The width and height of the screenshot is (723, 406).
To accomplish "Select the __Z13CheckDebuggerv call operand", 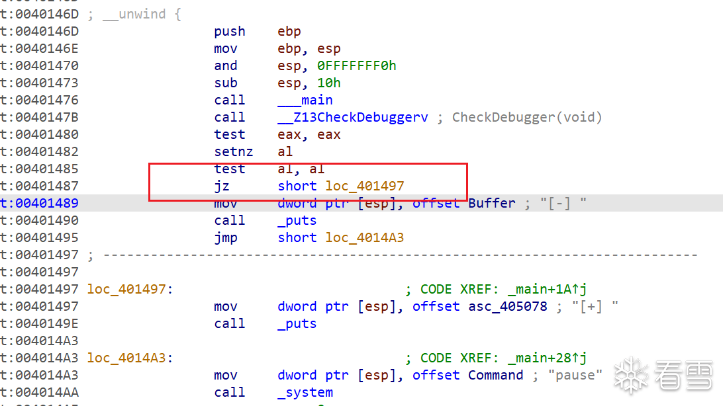I will 353,118.
